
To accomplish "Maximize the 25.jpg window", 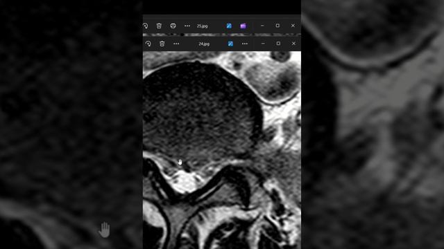I will click(x=277, y=26).
